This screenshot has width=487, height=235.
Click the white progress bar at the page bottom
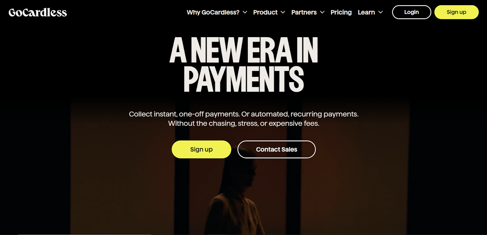(x=85, y=234)
